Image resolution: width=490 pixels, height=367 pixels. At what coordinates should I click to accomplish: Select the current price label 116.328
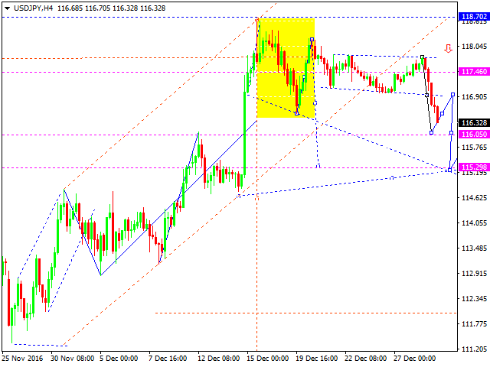tap(474, 123)
